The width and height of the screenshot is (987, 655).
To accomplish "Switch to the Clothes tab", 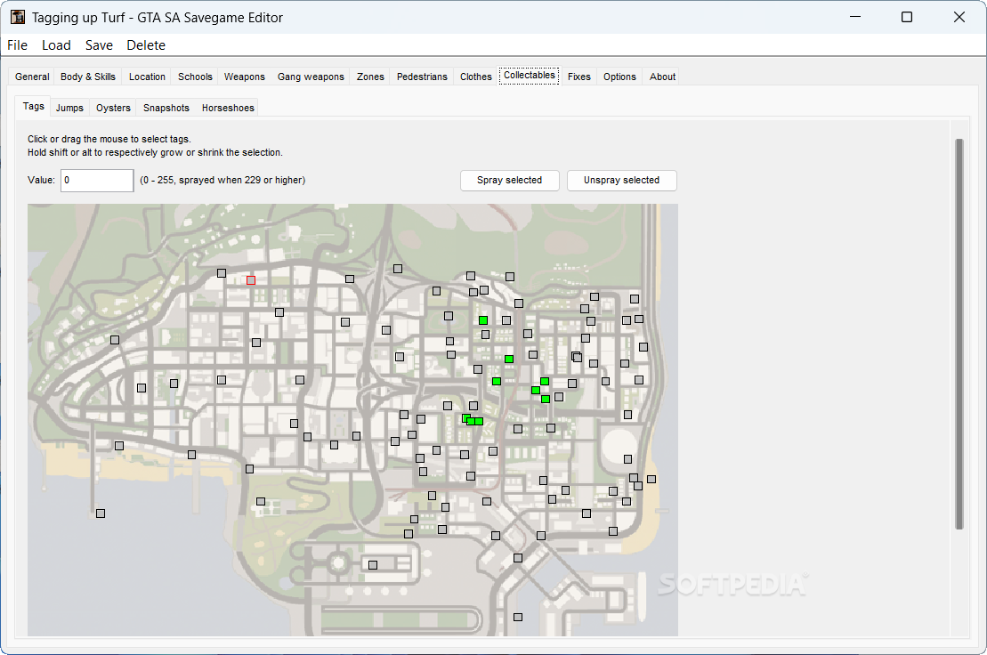I will pos(475,77).
